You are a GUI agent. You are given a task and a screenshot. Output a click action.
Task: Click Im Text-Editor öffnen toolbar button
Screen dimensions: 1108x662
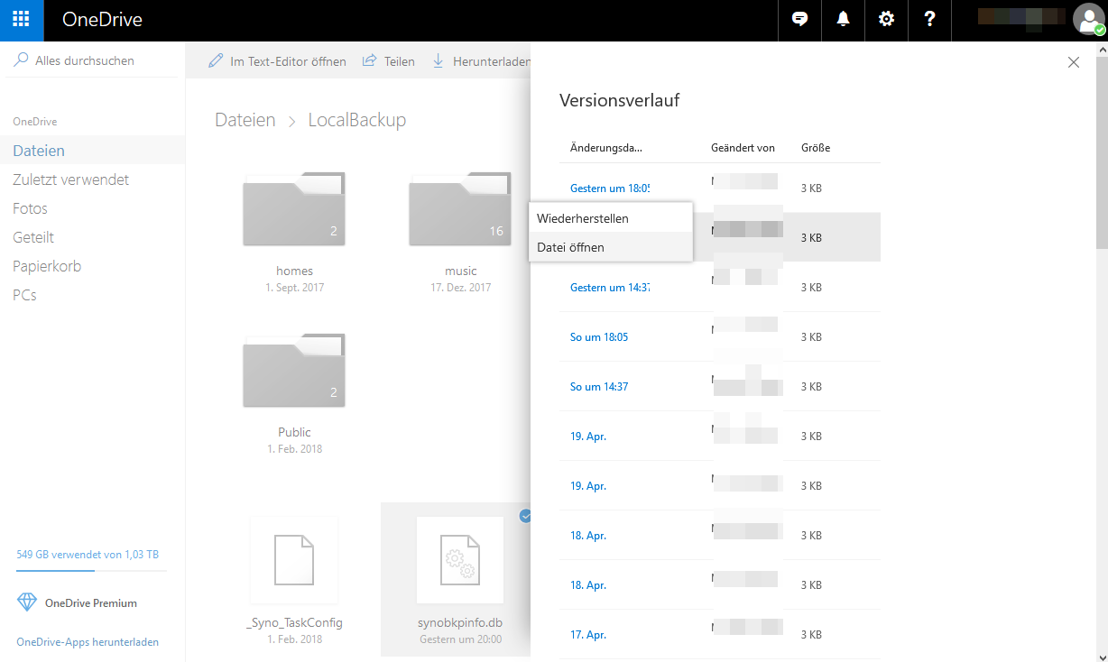coord(277,61)
